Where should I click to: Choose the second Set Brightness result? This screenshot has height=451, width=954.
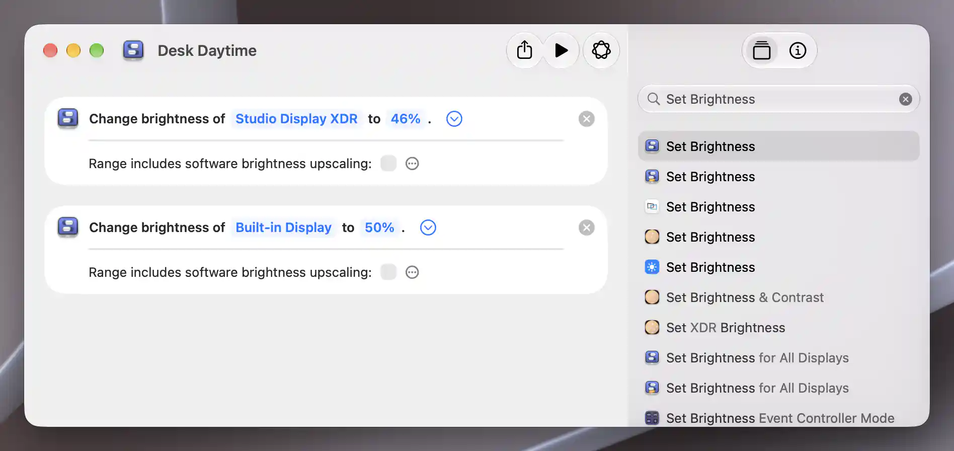pos(778,177)
